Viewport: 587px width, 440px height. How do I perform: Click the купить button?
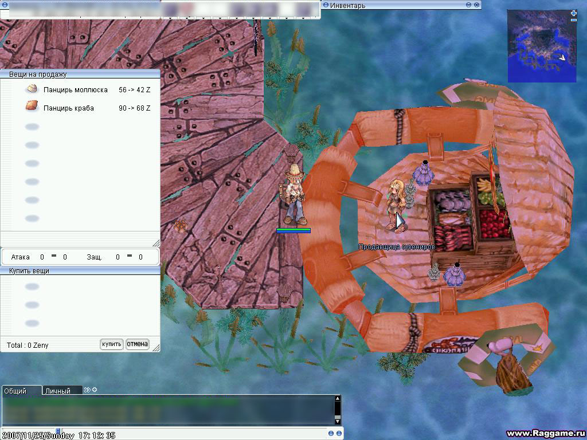point(112,344)
